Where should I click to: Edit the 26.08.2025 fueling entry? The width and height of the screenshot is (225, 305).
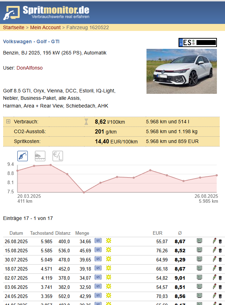(x=214, y=241)
